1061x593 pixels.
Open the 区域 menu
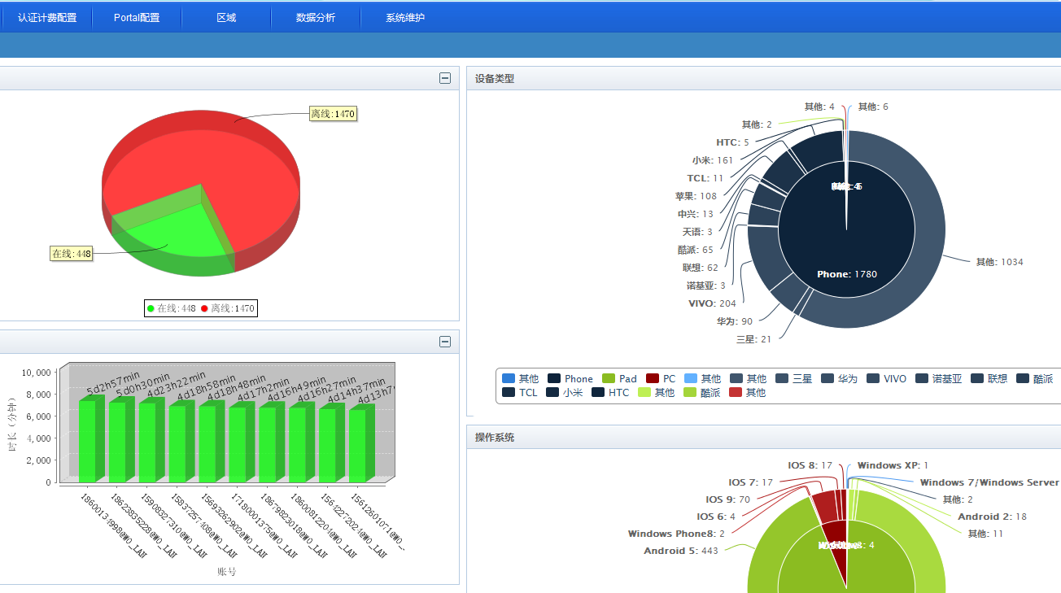click(226, 18)
